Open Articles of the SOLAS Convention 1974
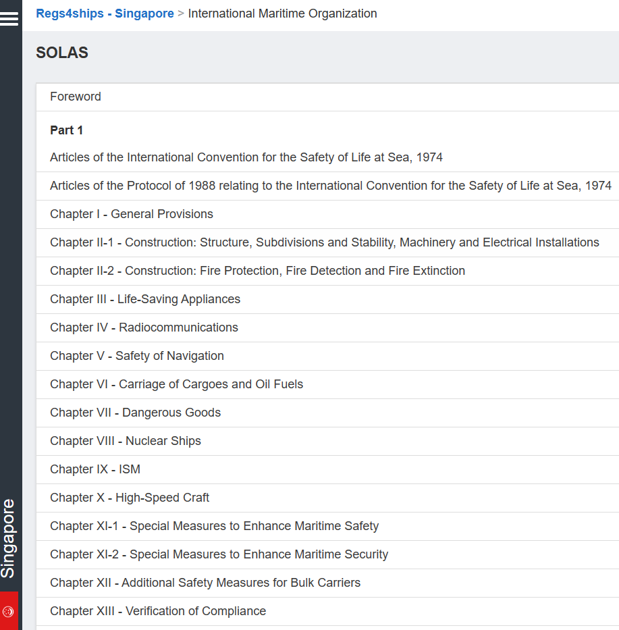 [x=246, y=157]
